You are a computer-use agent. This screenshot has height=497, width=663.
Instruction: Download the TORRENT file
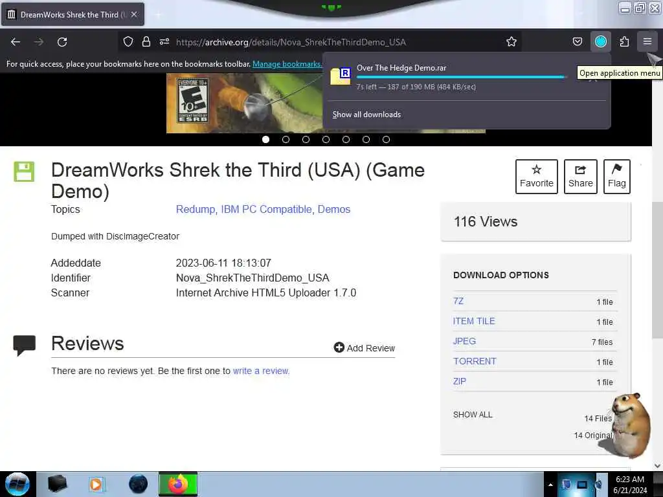click(475, 361)
